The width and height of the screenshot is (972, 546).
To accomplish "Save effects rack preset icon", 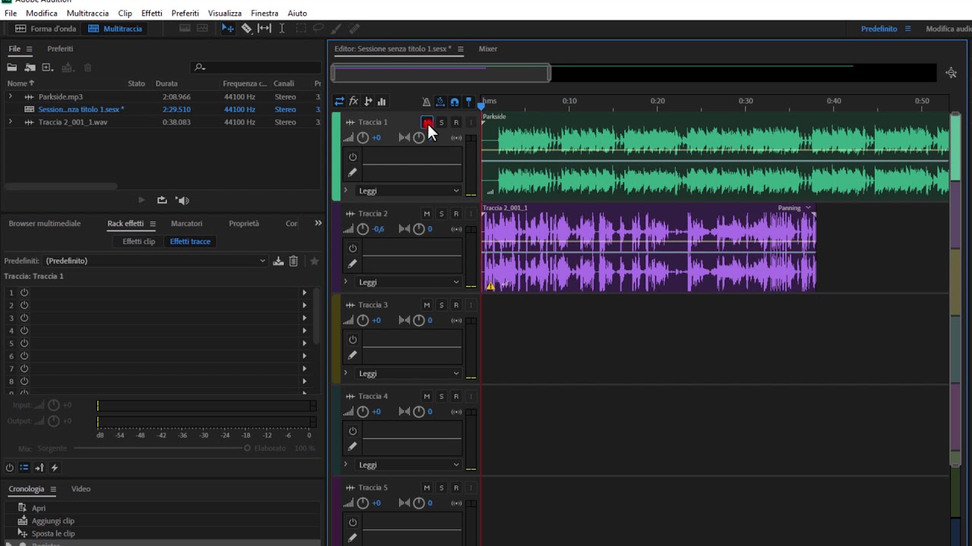I will [279, 261].
